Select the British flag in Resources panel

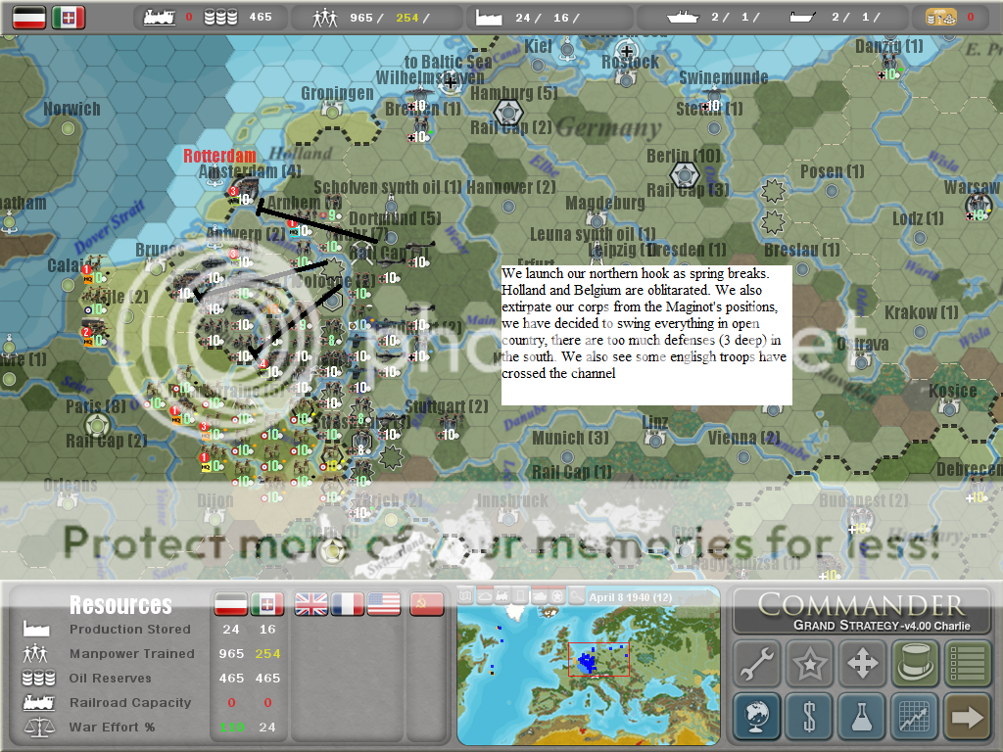point(311,604)
